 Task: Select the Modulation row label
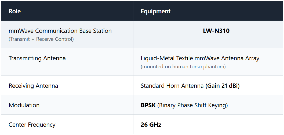pyautogui.click(x=24, y=105)
